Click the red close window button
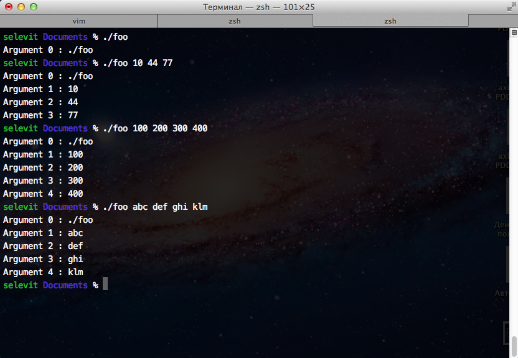This screenshot has width=518, height=358. (x=8, y=7)
